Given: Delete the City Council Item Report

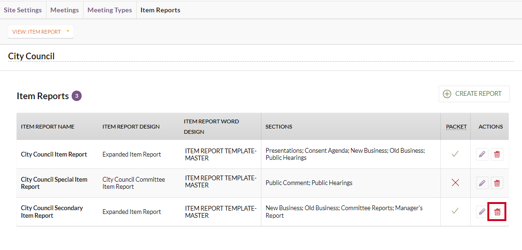Looking at the screenshot, I should point(497,155).
